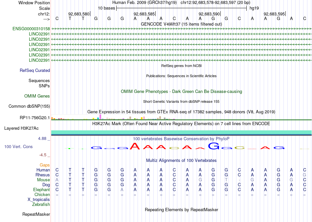The height and width of the screenshot is (222, 312).
Task: Click Gene Expression in 54 tissues title
Action: [x=181, y=112]
